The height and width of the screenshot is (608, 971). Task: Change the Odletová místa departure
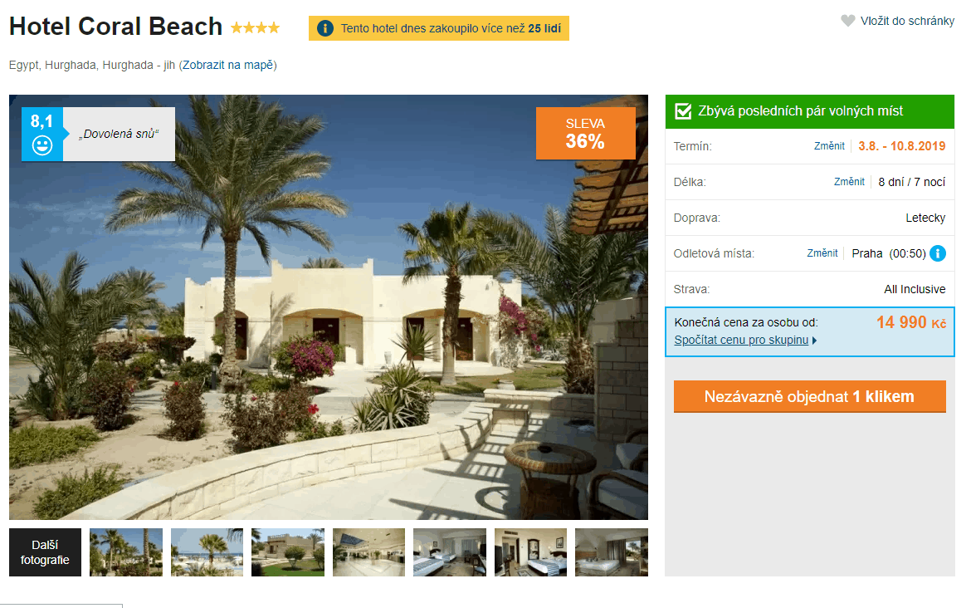[x=822, y=253]
